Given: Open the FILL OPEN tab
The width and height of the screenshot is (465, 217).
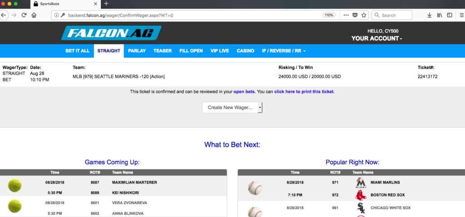Looking at the screenshot, I should (x=191, y=51).
